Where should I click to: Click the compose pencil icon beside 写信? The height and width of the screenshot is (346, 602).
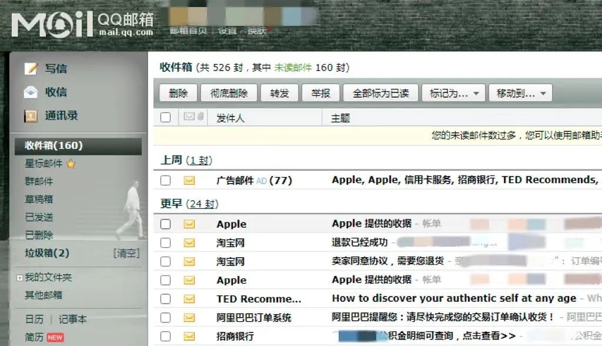(x=31, y=68)
